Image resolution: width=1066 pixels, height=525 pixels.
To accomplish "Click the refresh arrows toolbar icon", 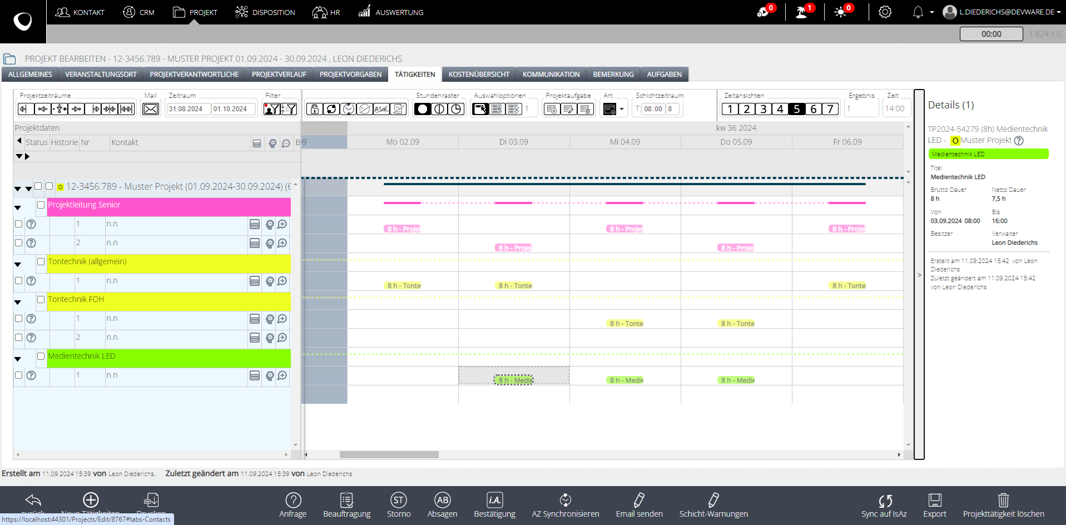I will tap(331, 109).
